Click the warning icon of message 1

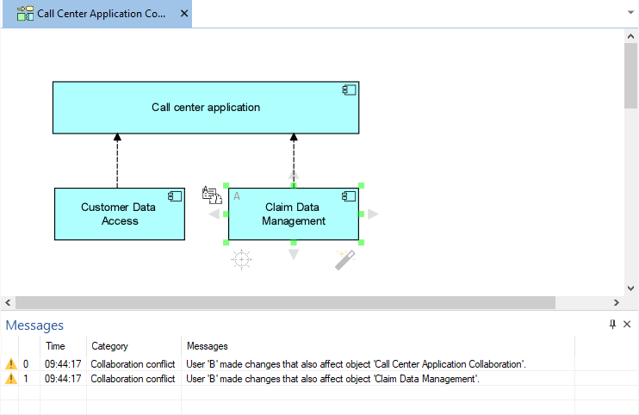coord(11,379)
